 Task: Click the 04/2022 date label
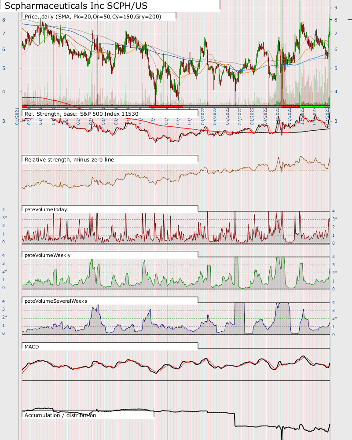pos(203,116)
